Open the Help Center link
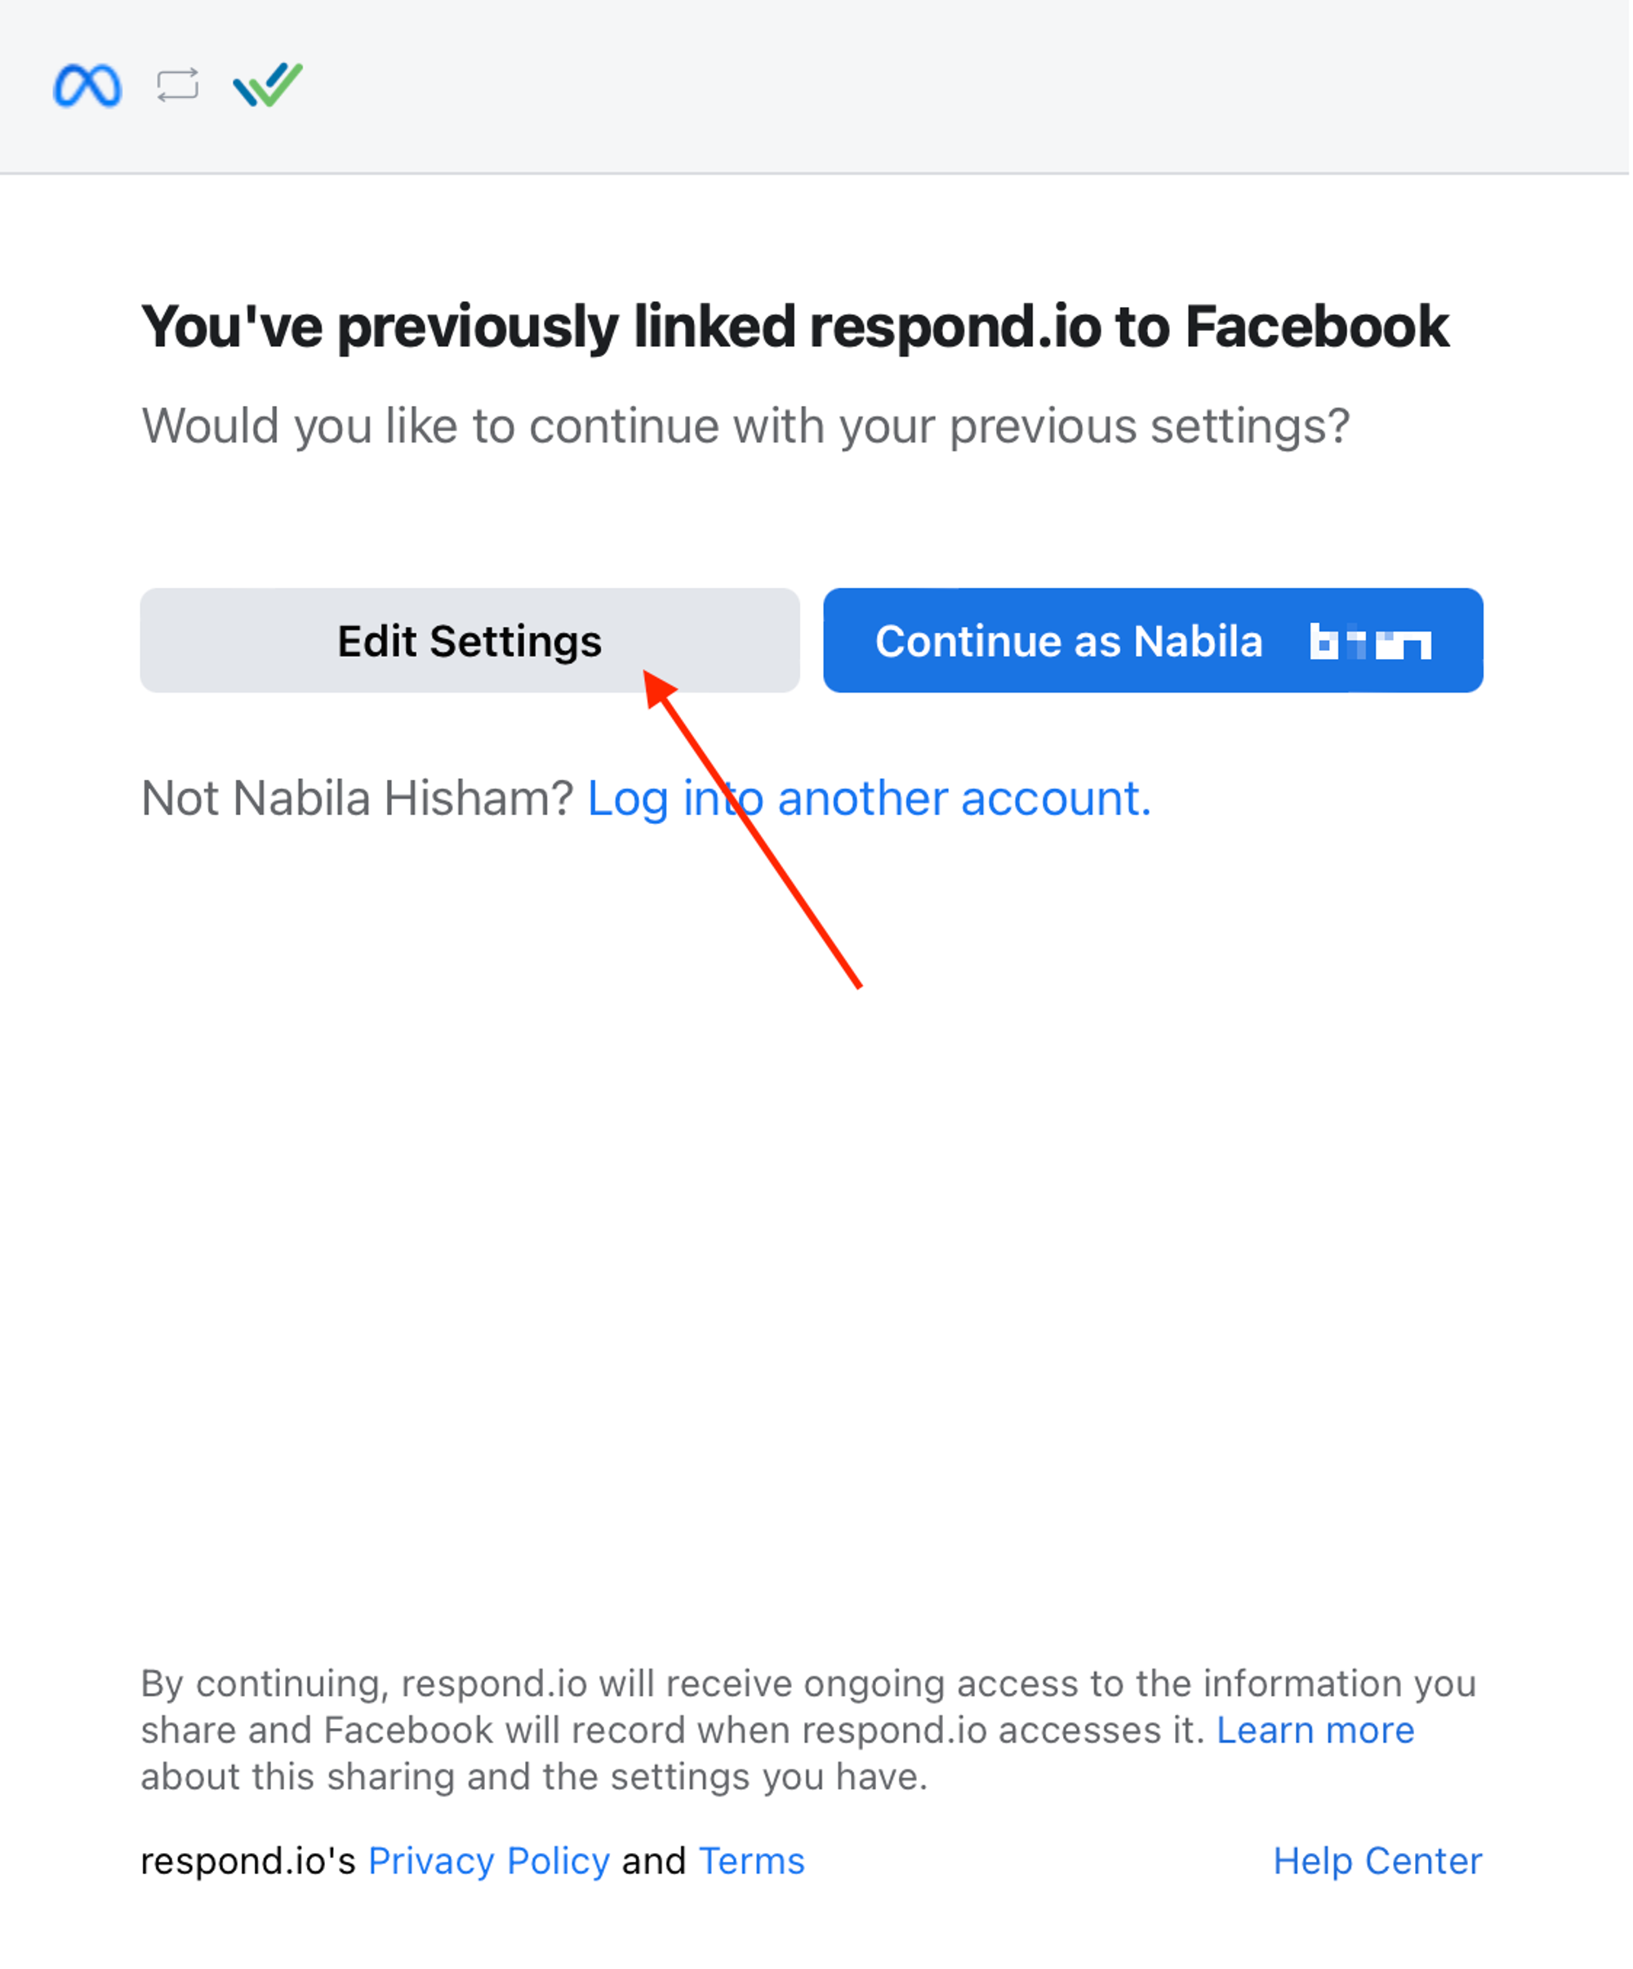1633x1969 pixels. click(1377, 1861)
